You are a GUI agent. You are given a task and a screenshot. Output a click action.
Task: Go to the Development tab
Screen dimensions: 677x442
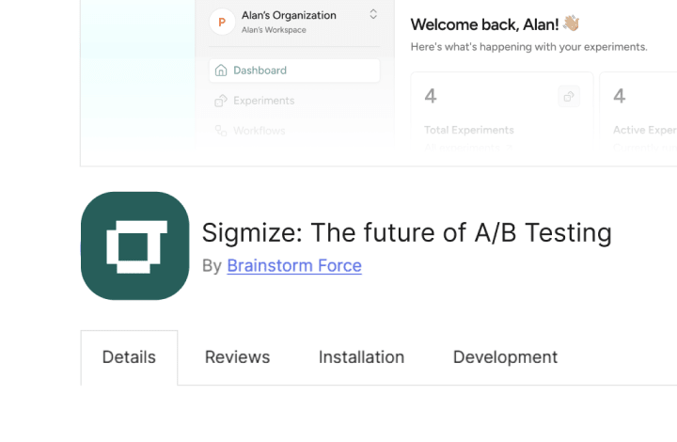[505, 357]
